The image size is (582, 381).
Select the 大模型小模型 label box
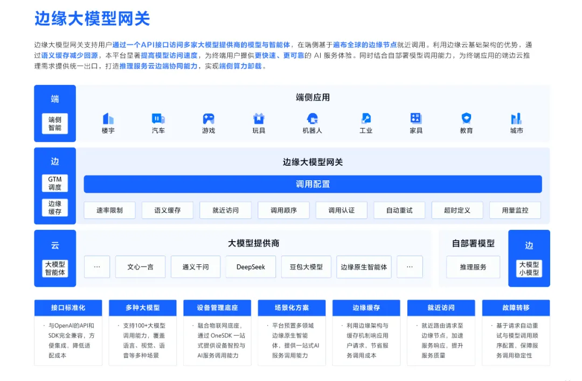click(529, 269)
